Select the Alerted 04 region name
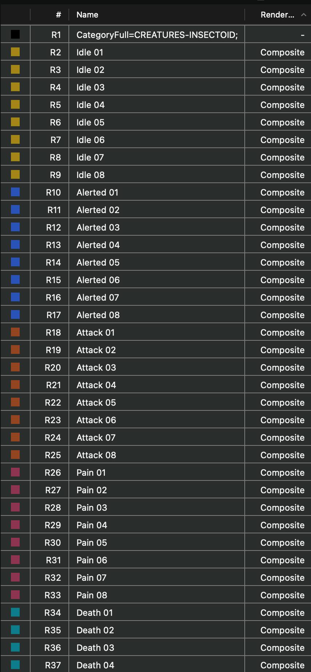The width and height of the screenshot is (311, 672). pos(98,245)
